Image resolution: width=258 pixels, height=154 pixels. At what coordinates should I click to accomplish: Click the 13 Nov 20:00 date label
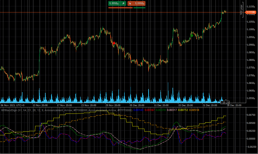[40, 105]
